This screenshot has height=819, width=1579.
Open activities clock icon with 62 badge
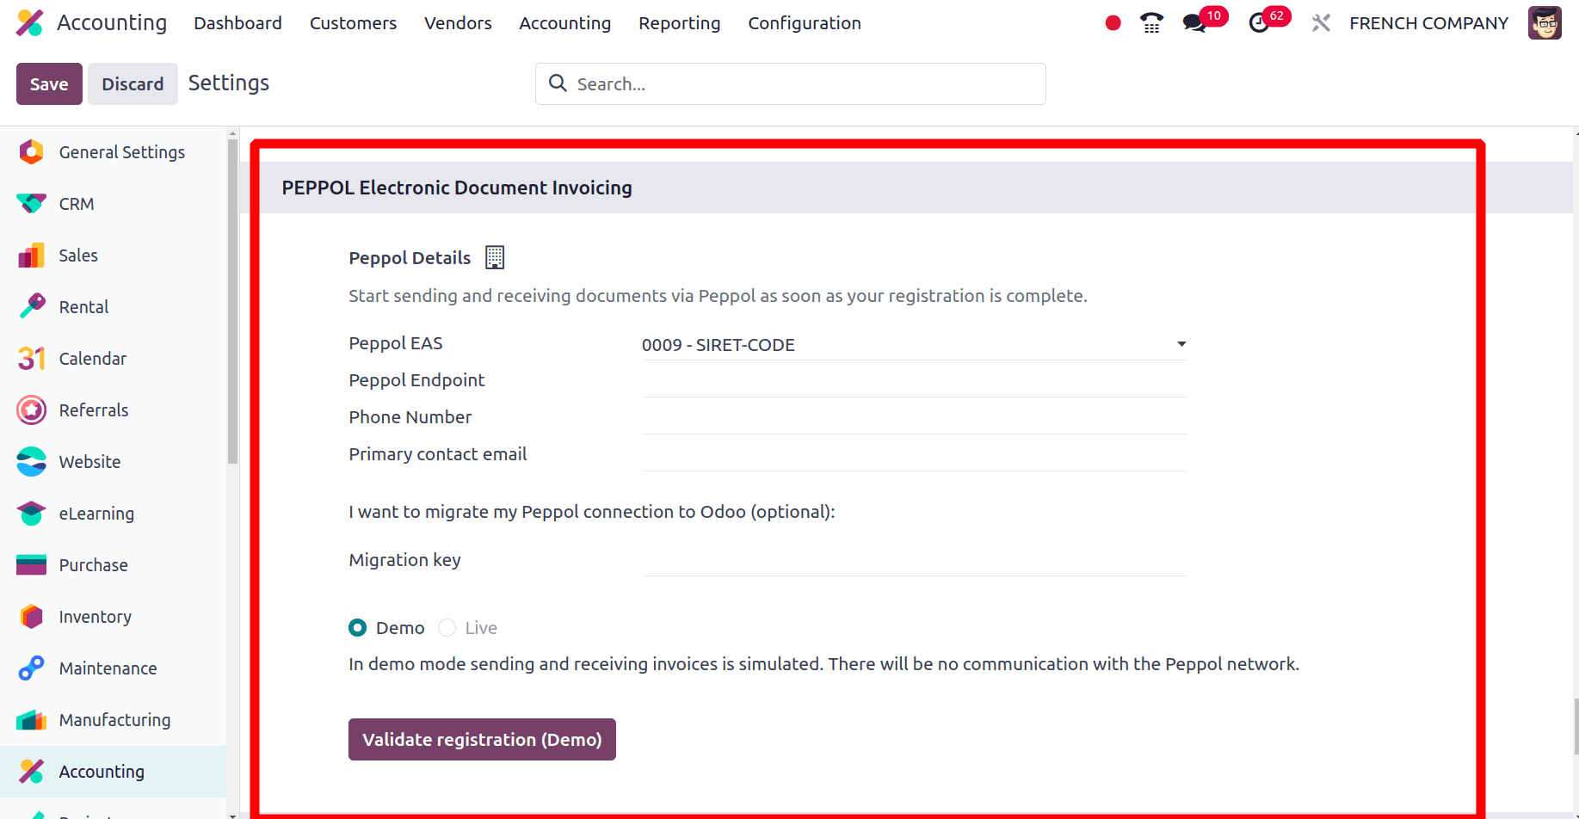click(x=1259, y=23)
